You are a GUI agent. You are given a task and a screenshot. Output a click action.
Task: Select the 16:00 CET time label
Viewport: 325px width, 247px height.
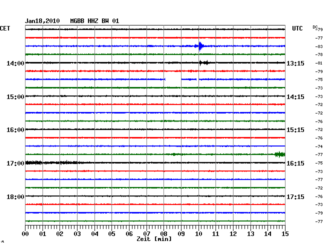tap(15, 130)
